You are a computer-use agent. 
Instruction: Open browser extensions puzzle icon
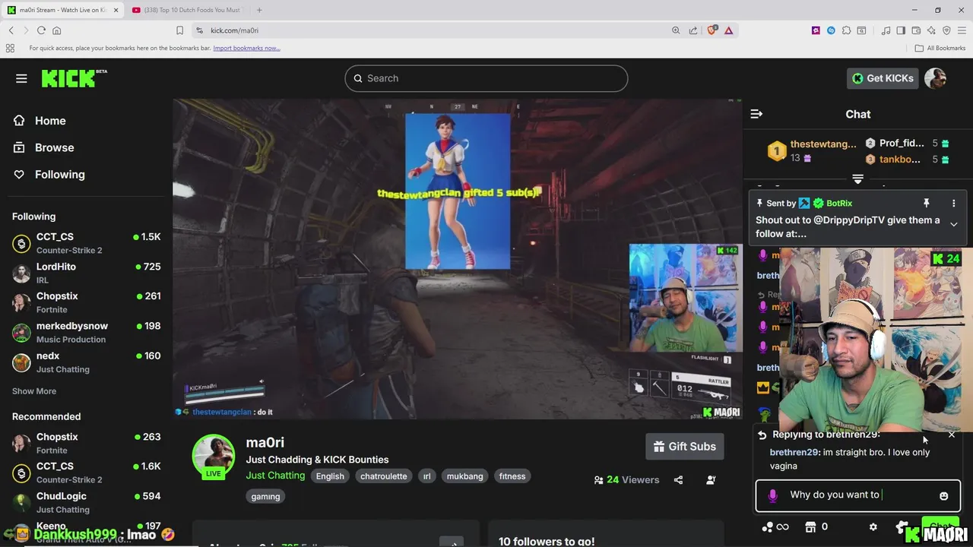coord(846,30)
